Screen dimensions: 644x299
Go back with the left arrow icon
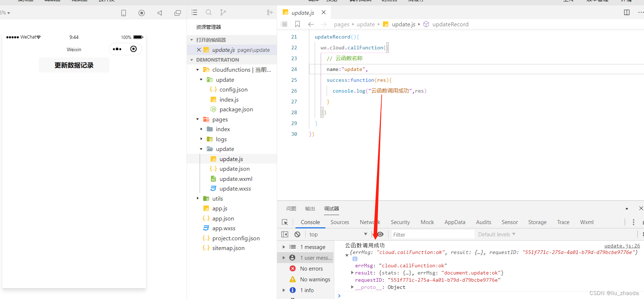(311, 24)
